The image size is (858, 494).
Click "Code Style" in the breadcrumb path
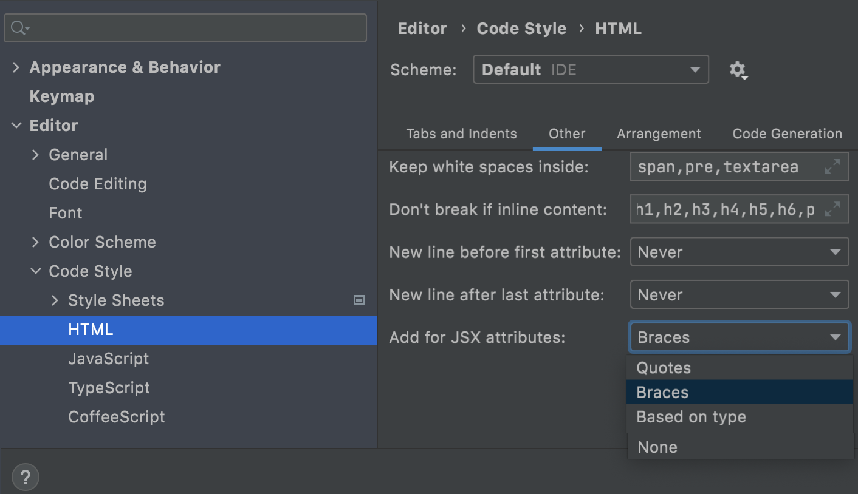[521, 28]
